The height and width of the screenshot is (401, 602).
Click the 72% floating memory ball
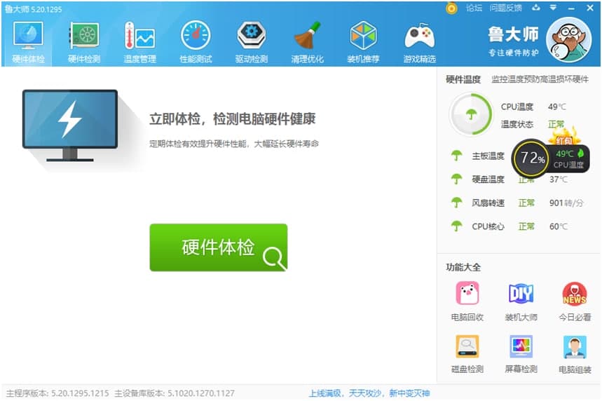[531, 158]
